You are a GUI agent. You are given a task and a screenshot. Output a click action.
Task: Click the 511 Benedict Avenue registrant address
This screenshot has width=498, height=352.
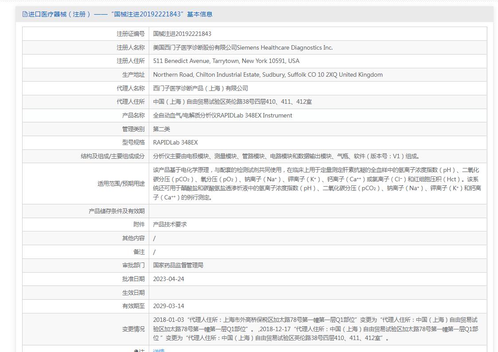[x=226, y=61]
